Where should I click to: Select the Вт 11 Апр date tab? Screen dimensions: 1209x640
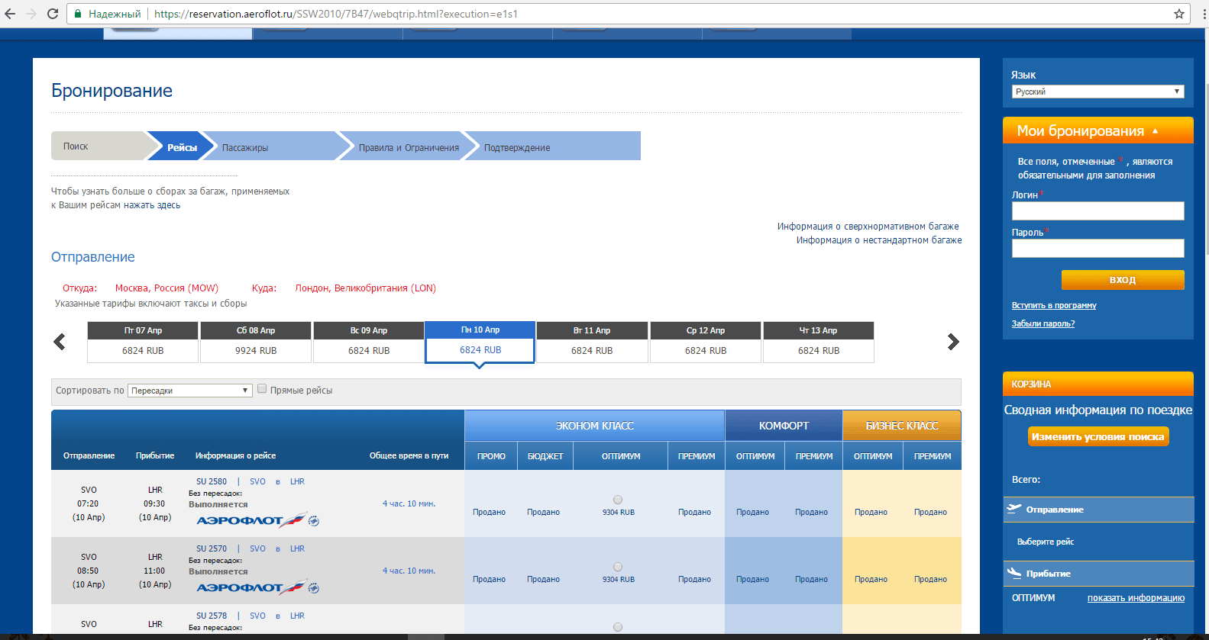pyautogui.click(x=592, y=342)
